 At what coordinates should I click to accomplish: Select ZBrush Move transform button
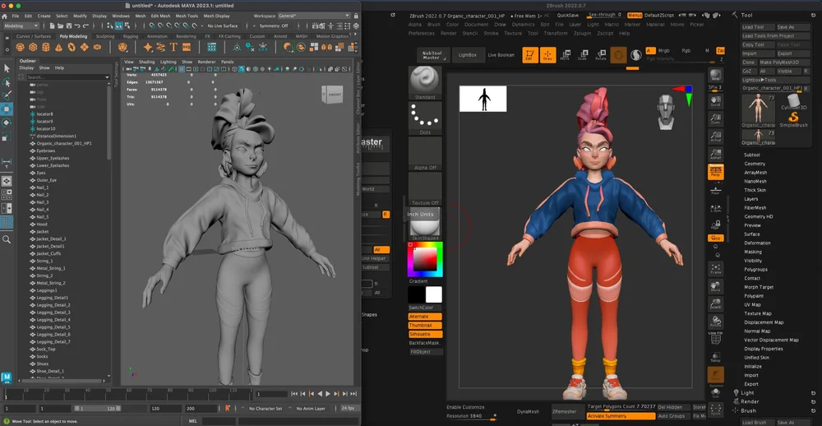tap(566, 54)
